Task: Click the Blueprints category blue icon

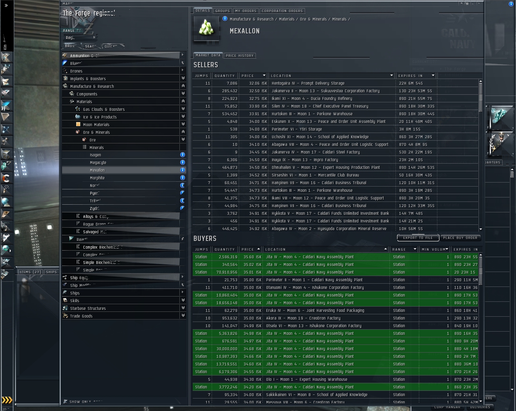Action: (x=65, y=63)
